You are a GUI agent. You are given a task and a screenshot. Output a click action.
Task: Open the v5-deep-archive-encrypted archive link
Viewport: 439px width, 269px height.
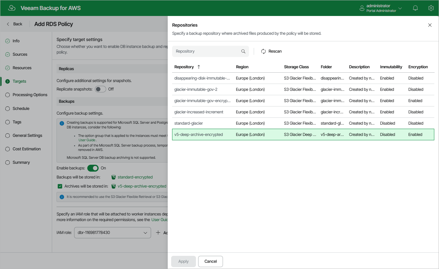(142, 186)
